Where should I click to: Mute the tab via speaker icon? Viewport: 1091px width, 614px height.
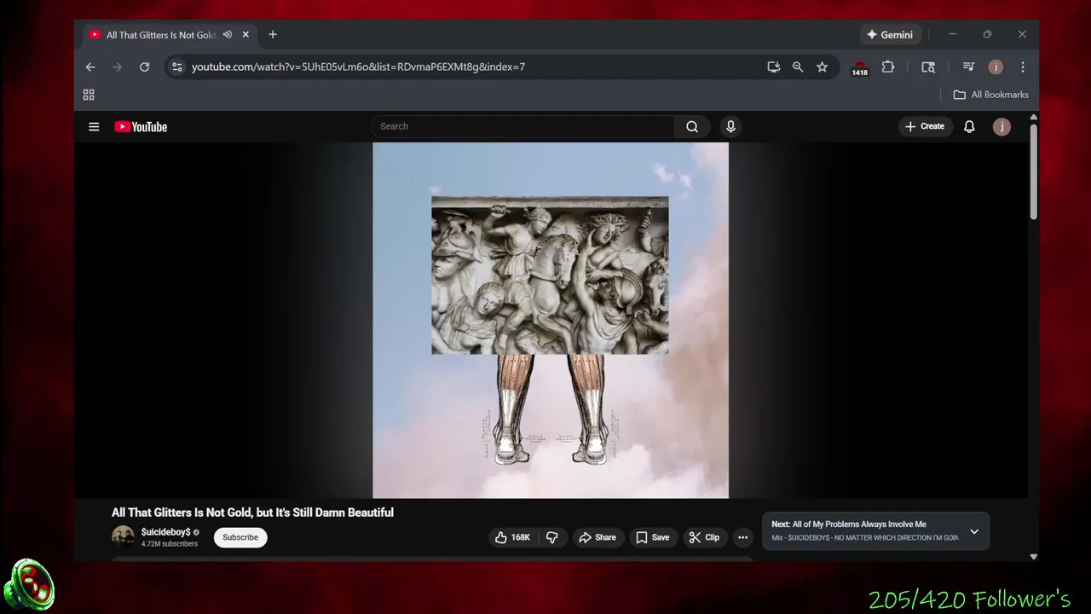[228, 35]
